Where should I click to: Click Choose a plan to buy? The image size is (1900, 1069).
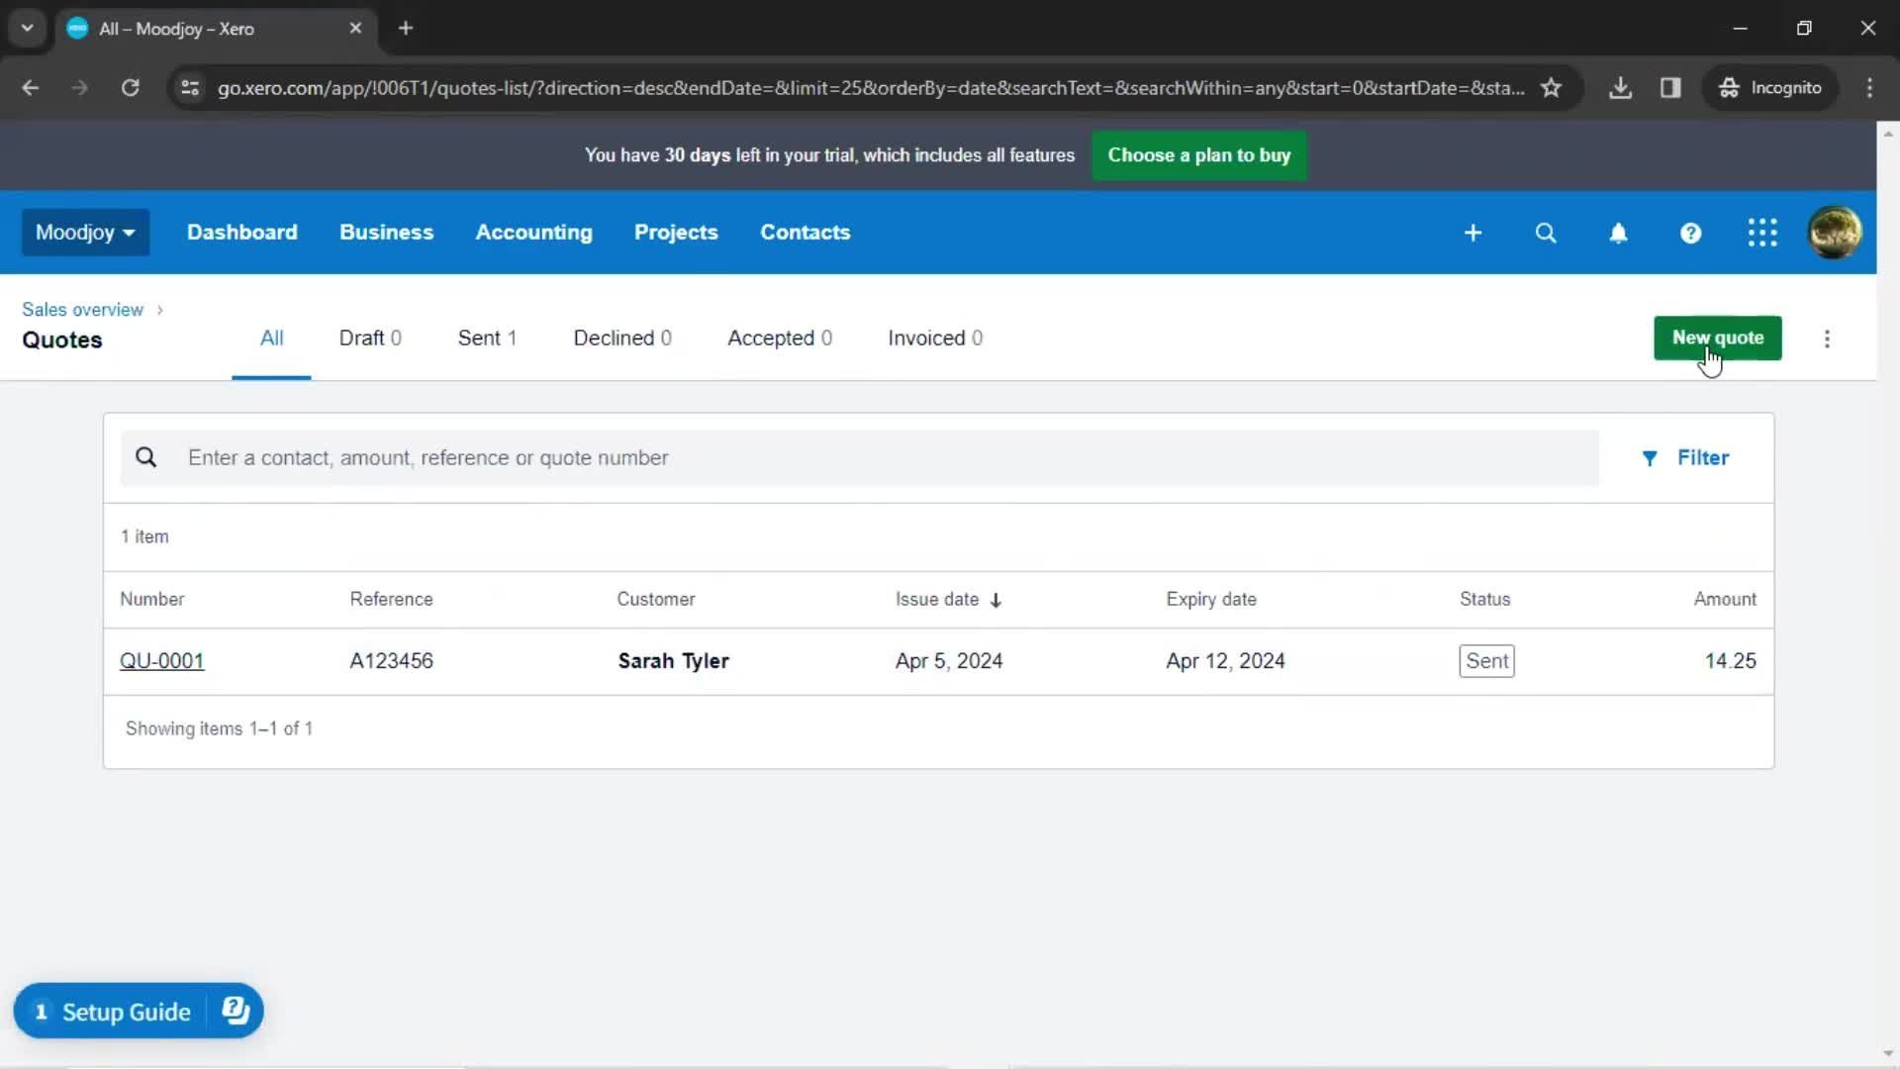[1198, 155]
